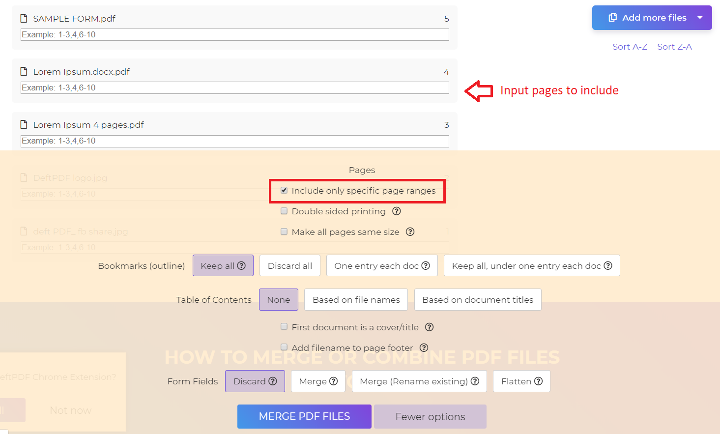Click file icon next to Lorem Ipsum 4 pages.pdf
Viewport: 720px width, 434px height.
24,124
